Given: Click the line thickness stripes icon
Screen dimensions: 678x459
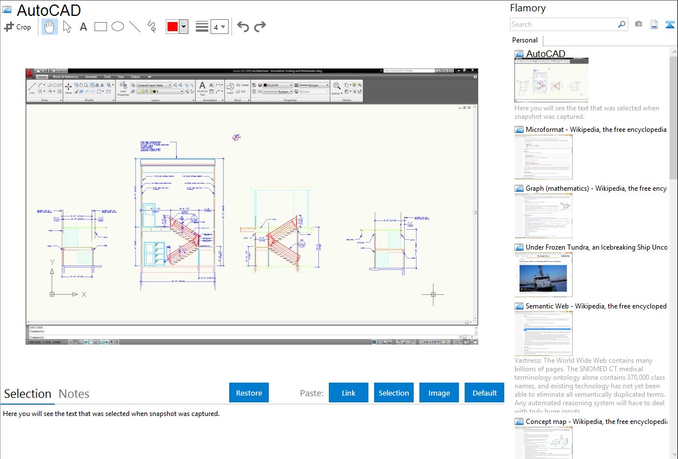Looking at the screenshot, I should [202, 27].
